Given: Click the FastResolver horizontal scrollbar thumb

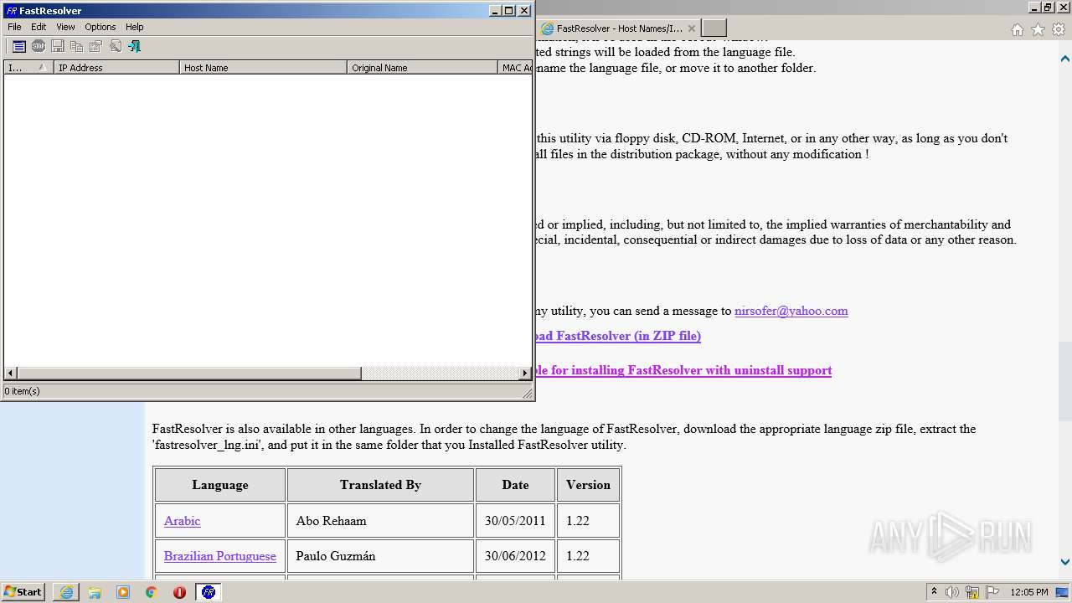Looking at the screenshot, I should pyautogui.click(x=189, y=374).
